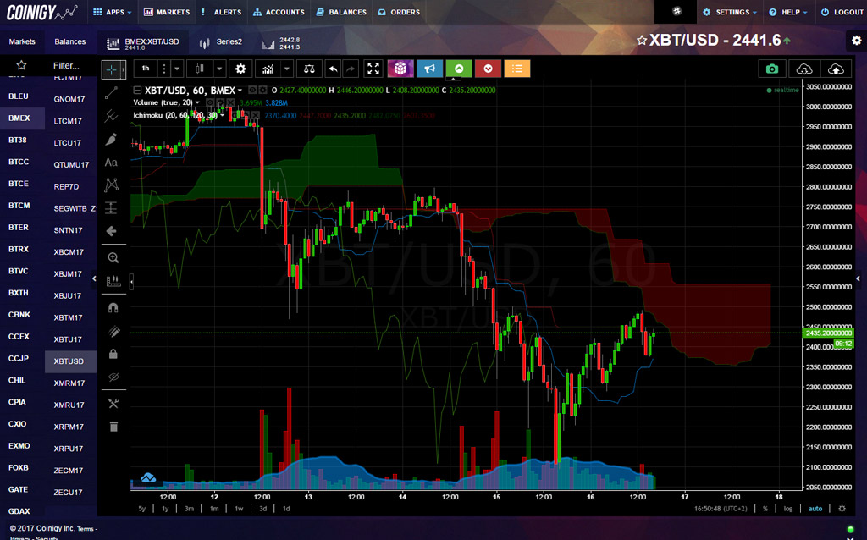867x540 pixels.
Task: Select the Aa text annotation tool
Action: pyautogui.click(x=111, y=163)
